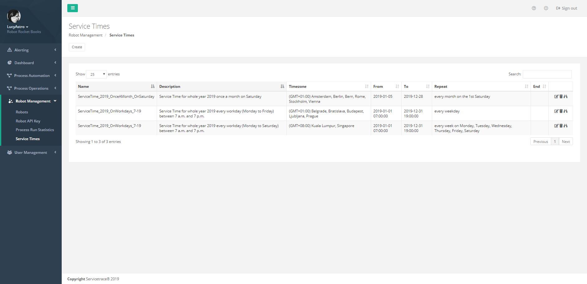587x284 pixels.
Task: Open the Dashboard menu label
Action: point(24,63)
